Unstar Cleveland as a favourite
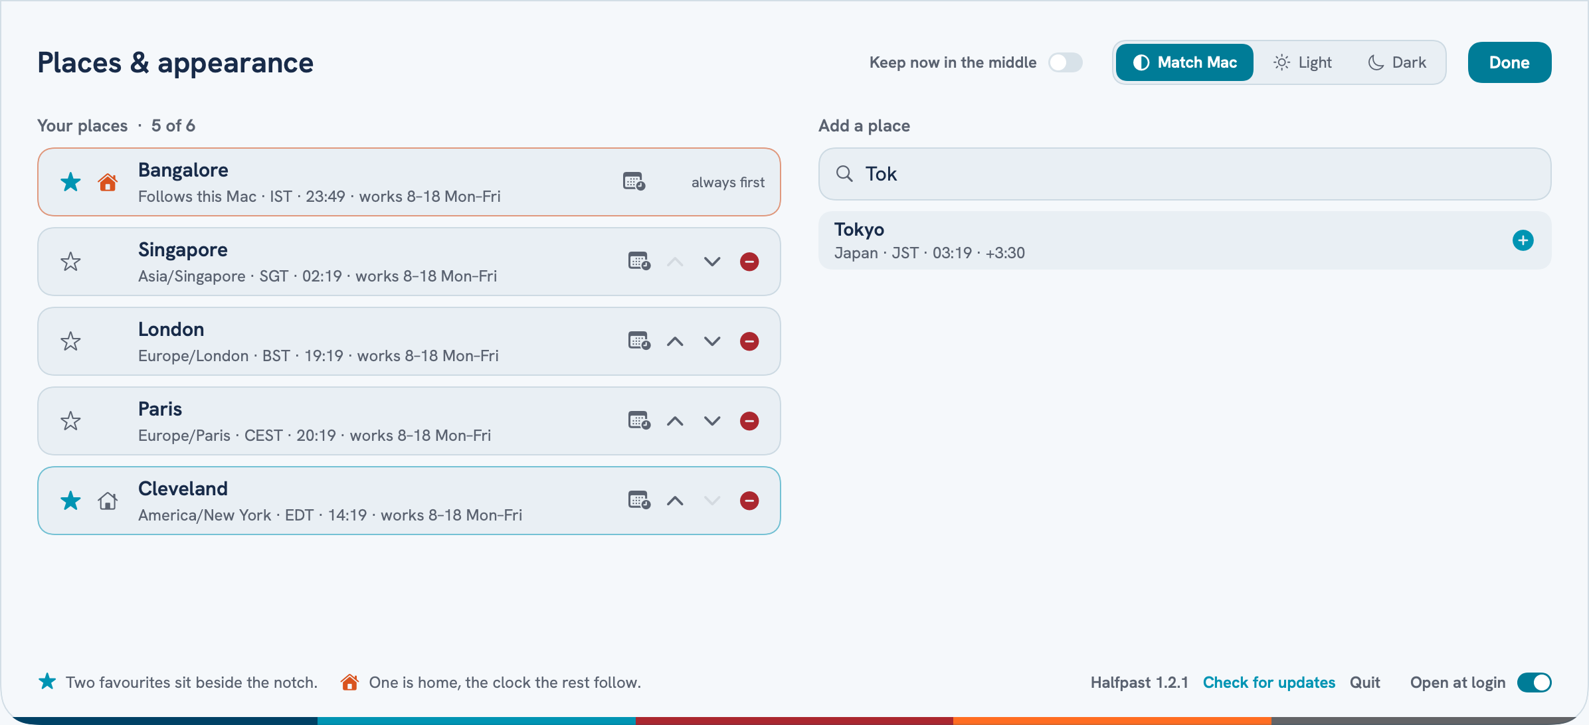 [x=70, y=501]
